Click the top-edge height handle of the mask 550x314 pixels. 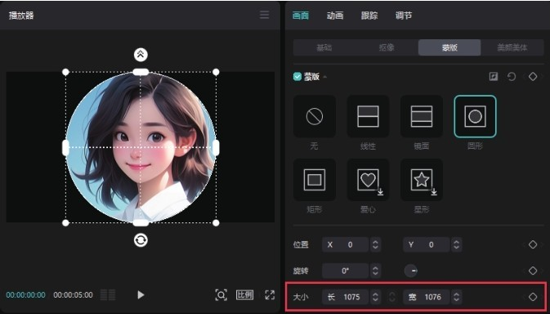pyautogui.click(x=141, y=72)
